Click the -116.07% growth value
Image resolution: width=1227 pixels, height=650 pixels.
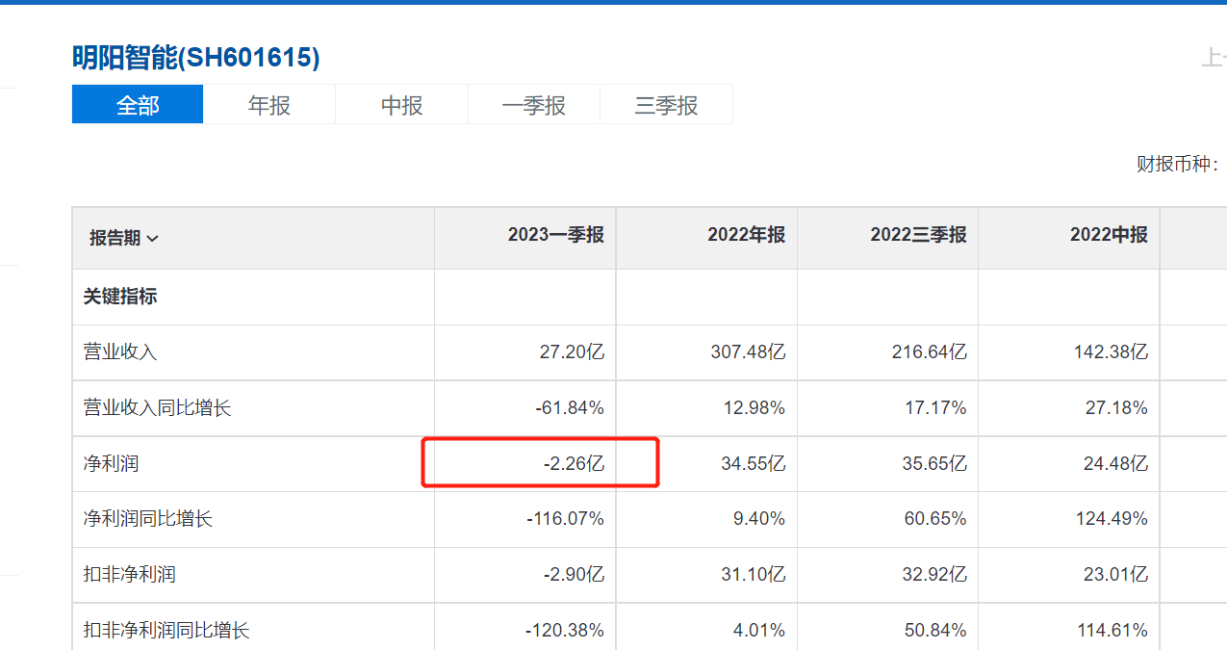[x=566, y=519]
